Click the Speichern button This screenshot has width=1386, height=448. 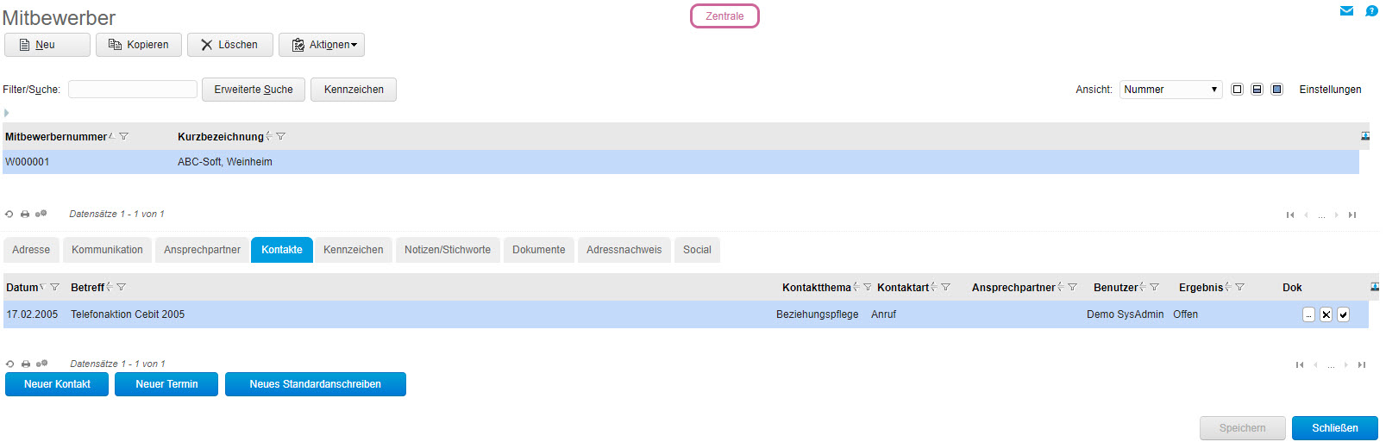(1243, 428)
